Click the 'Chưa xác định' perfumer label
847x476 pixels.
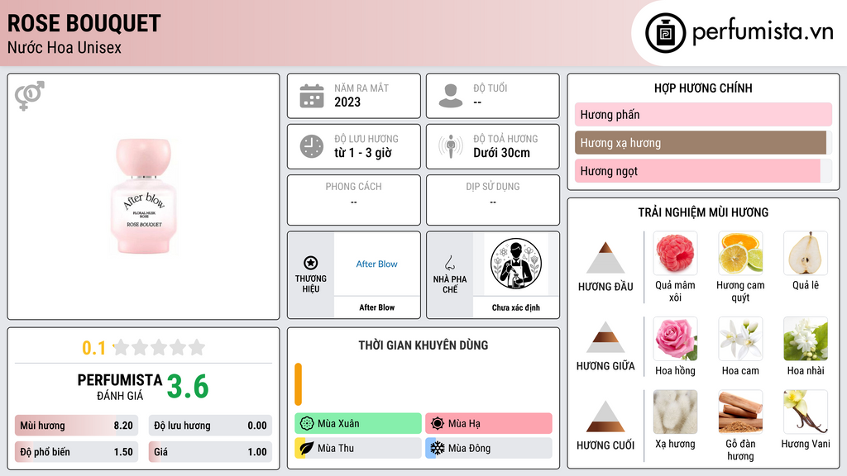click(516, 307)
